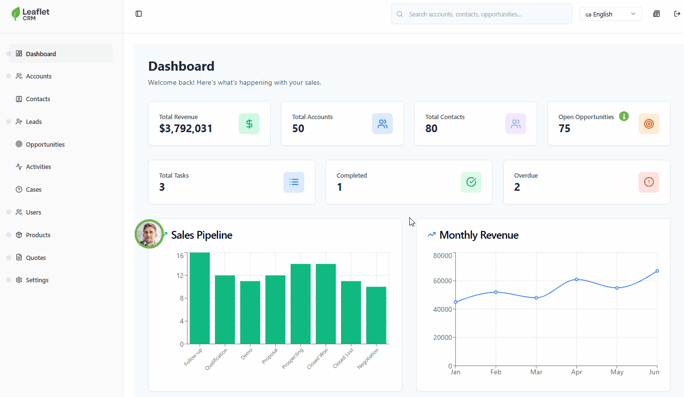Click the people icon on Total Accounts card
The width and height of the screenshot is (684, 397).
pyautogui.click(x=382, y=123)
